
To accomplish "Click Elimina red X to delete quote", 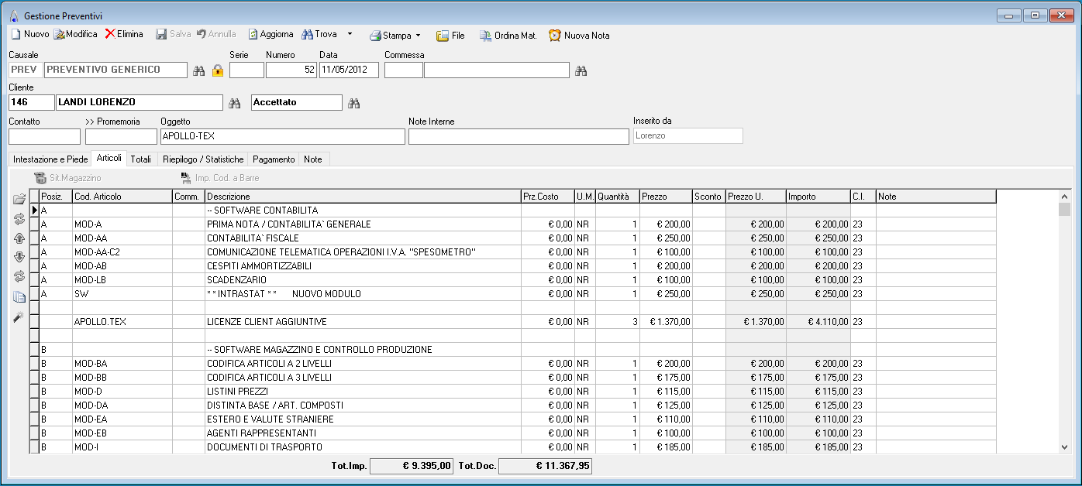I will point(110,34).
